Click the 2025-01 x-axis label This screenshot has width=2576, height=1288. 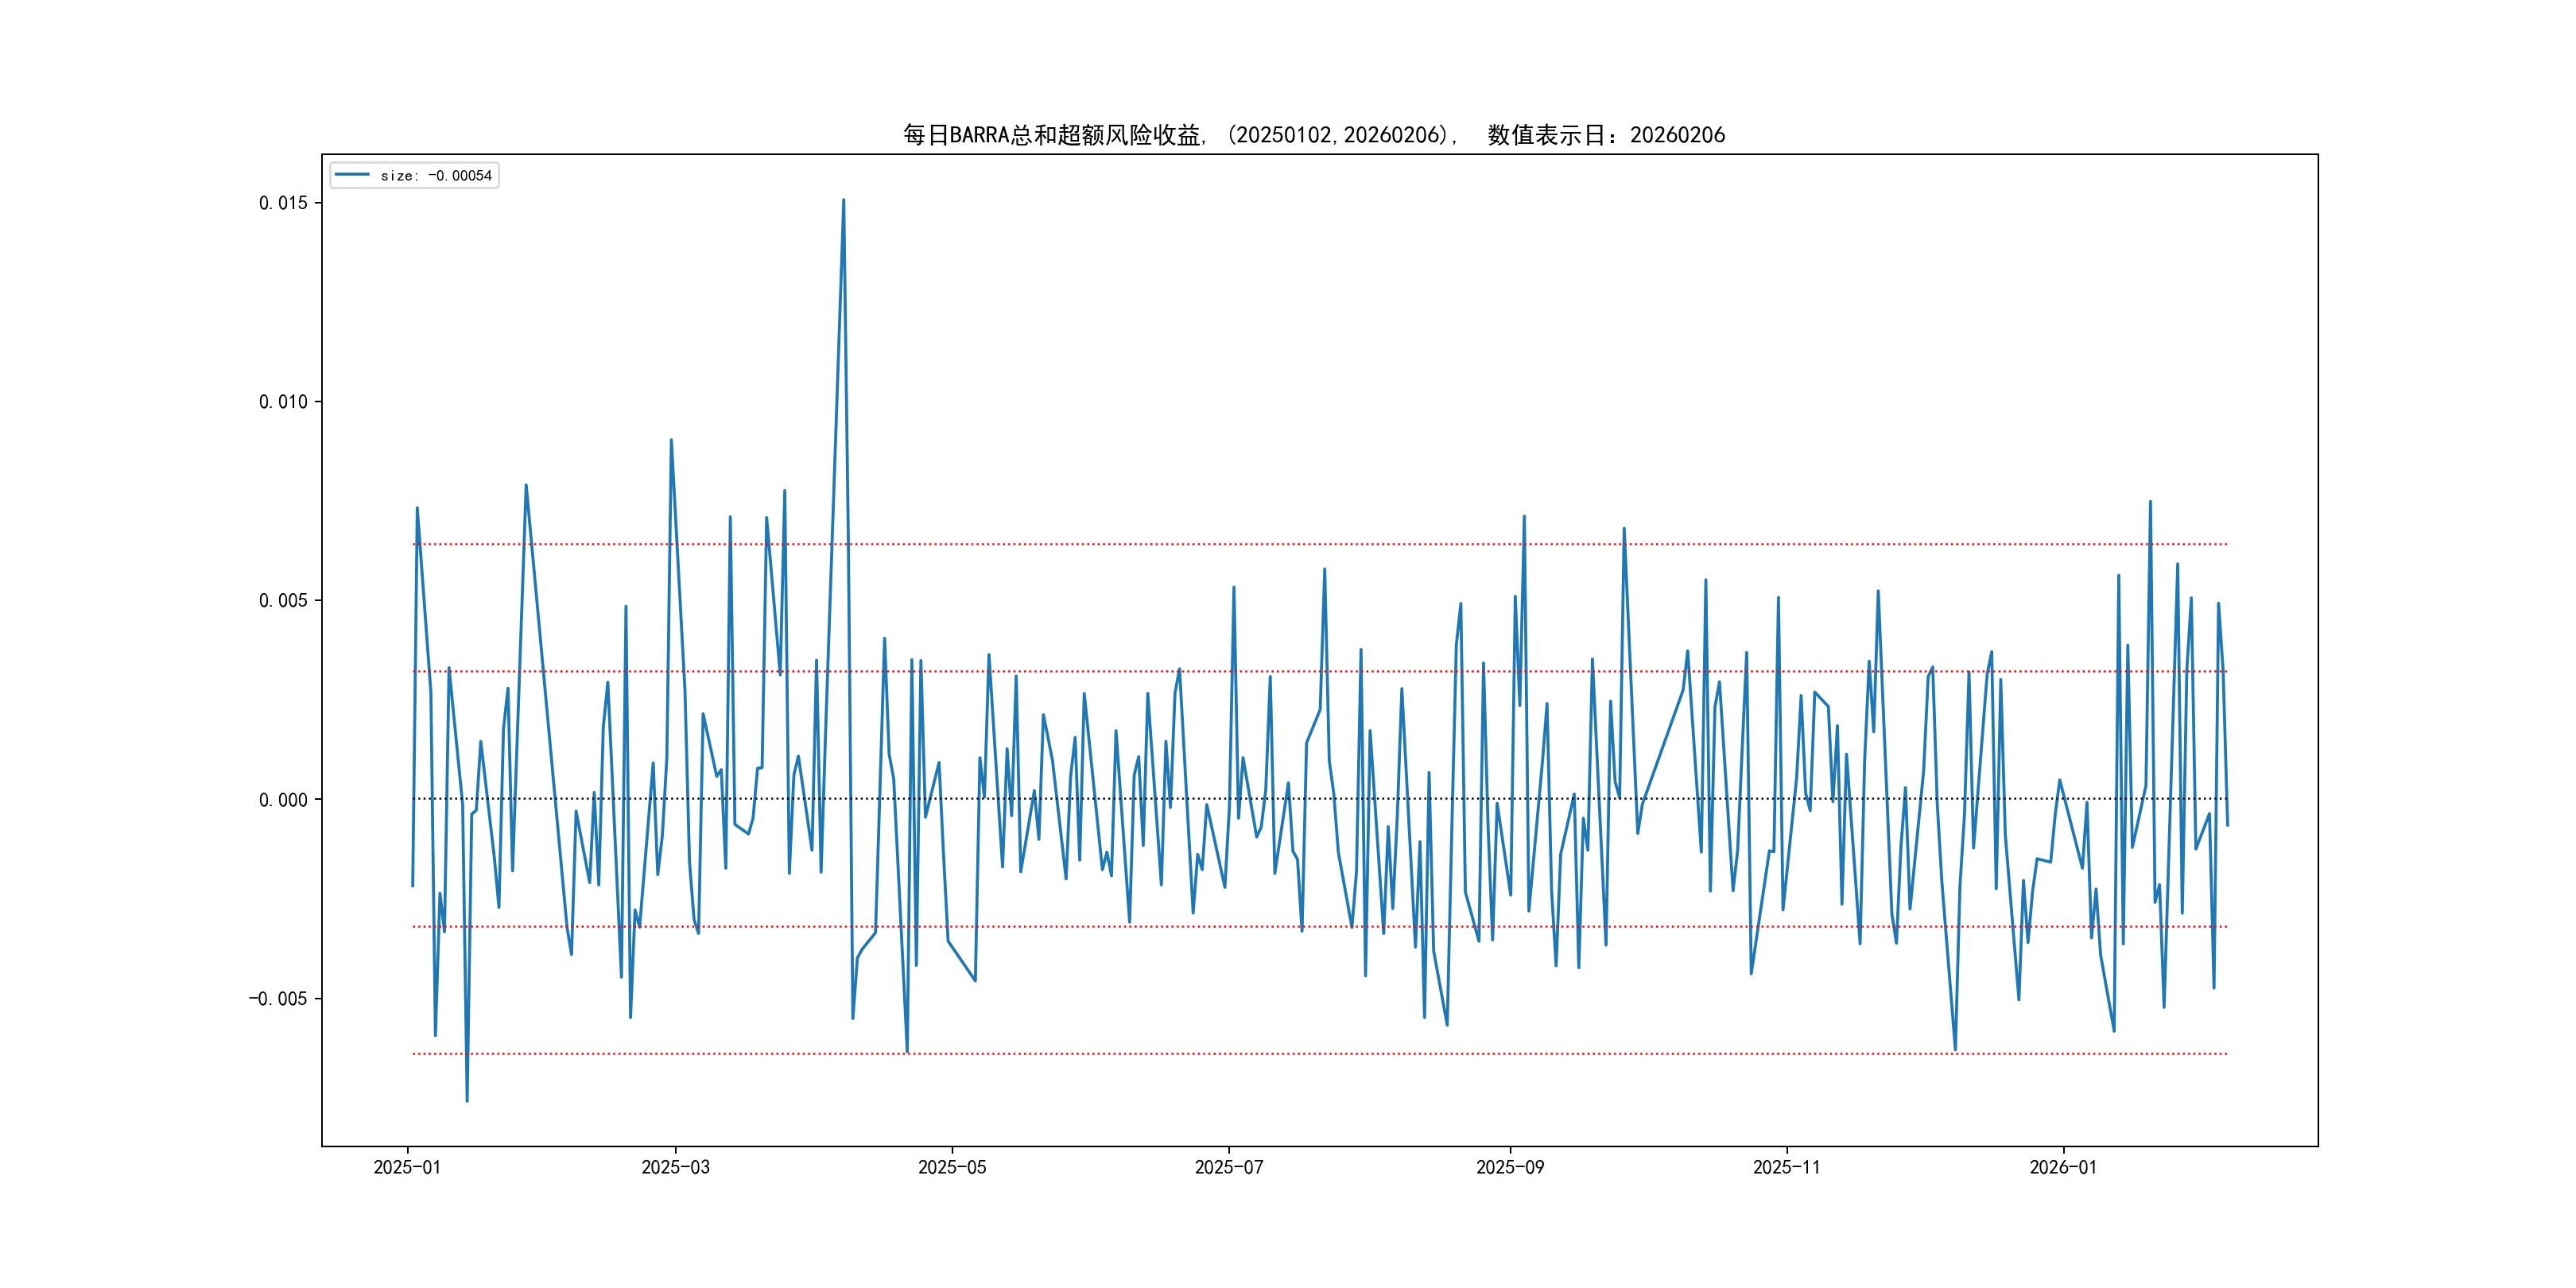tap(407, 1168)
